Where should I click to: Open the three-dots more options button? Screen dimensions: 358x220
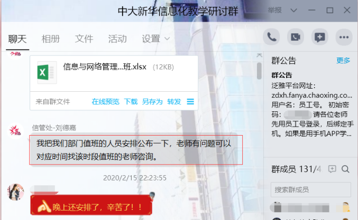[x=344, y=37]
